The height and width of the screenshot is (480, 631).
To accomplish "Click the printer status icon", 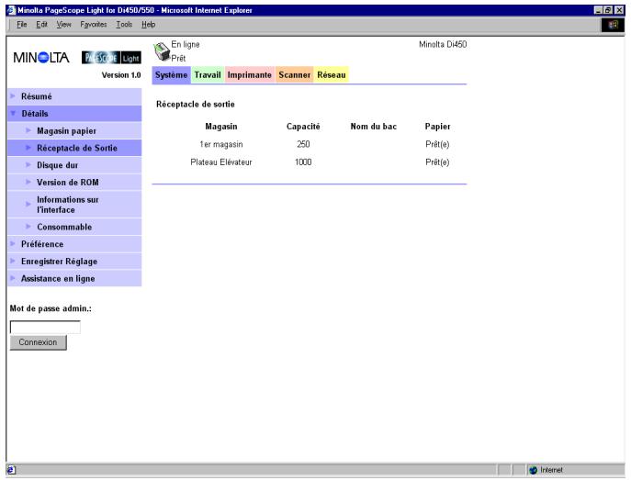I will (162, 51).
